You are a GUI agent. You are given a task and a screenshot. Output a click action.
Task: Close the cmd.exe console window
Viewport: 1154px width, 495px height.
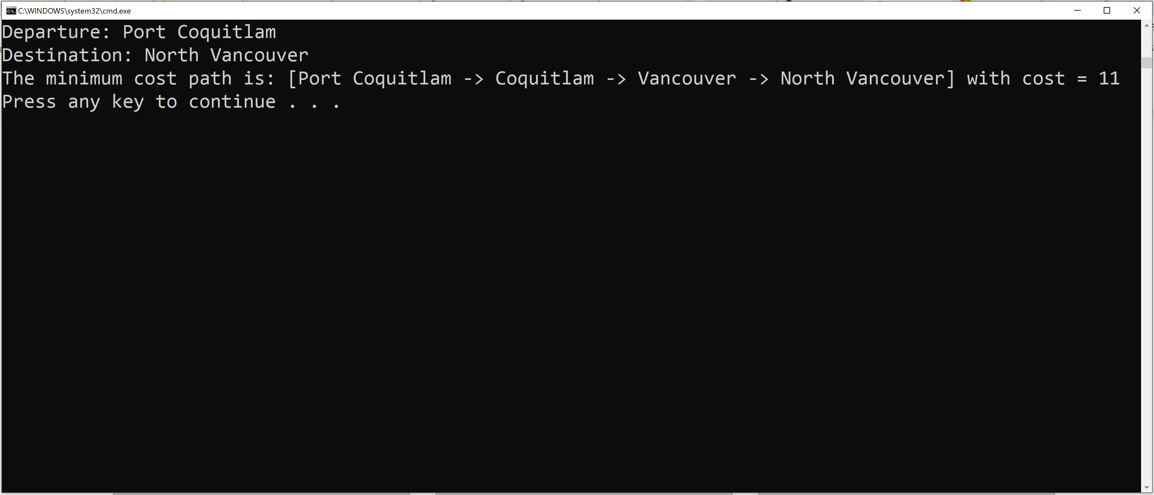1137,10
